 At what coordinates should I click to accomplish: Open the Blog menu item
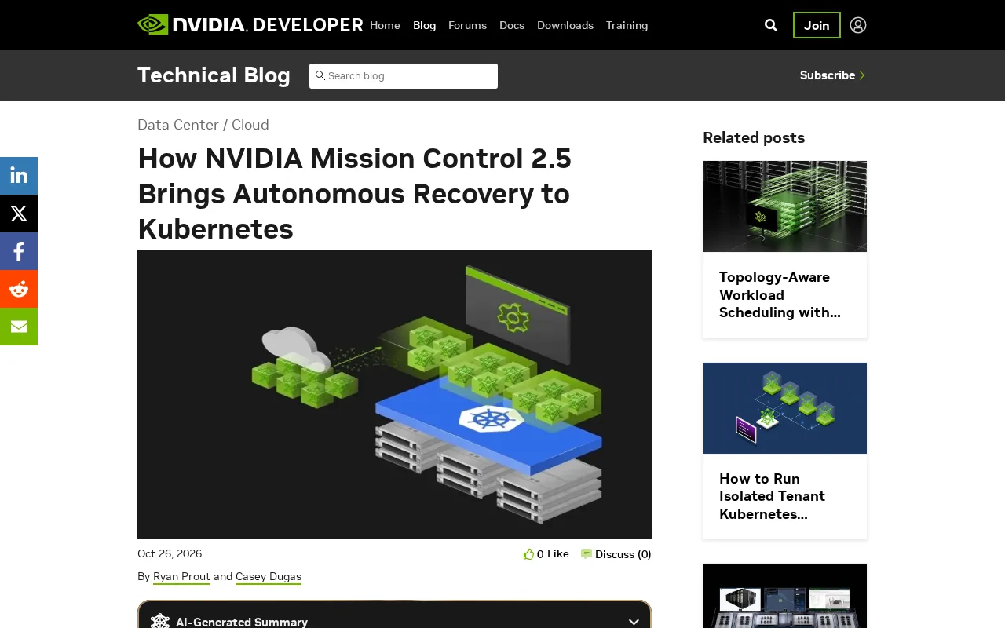(x=424, y=25)
